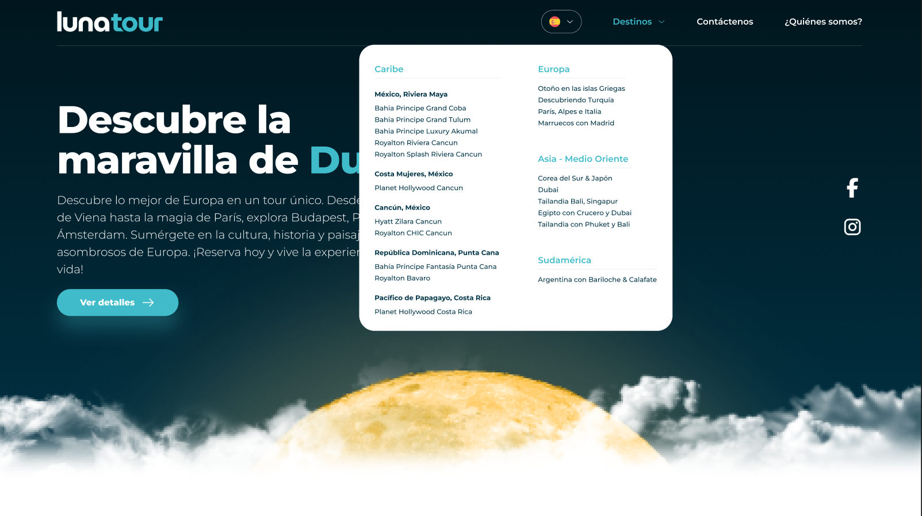Screen dimensions: 922x516
Task: Open the Facebook page icon
Action: click(852, 188)
